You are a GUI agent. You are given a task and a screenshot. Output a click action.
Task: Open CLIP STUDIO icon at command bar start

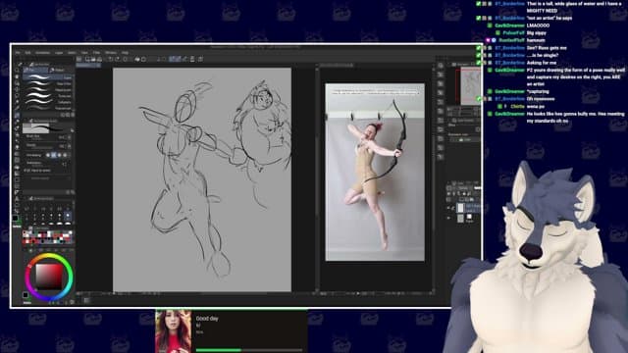click(79, 59)
